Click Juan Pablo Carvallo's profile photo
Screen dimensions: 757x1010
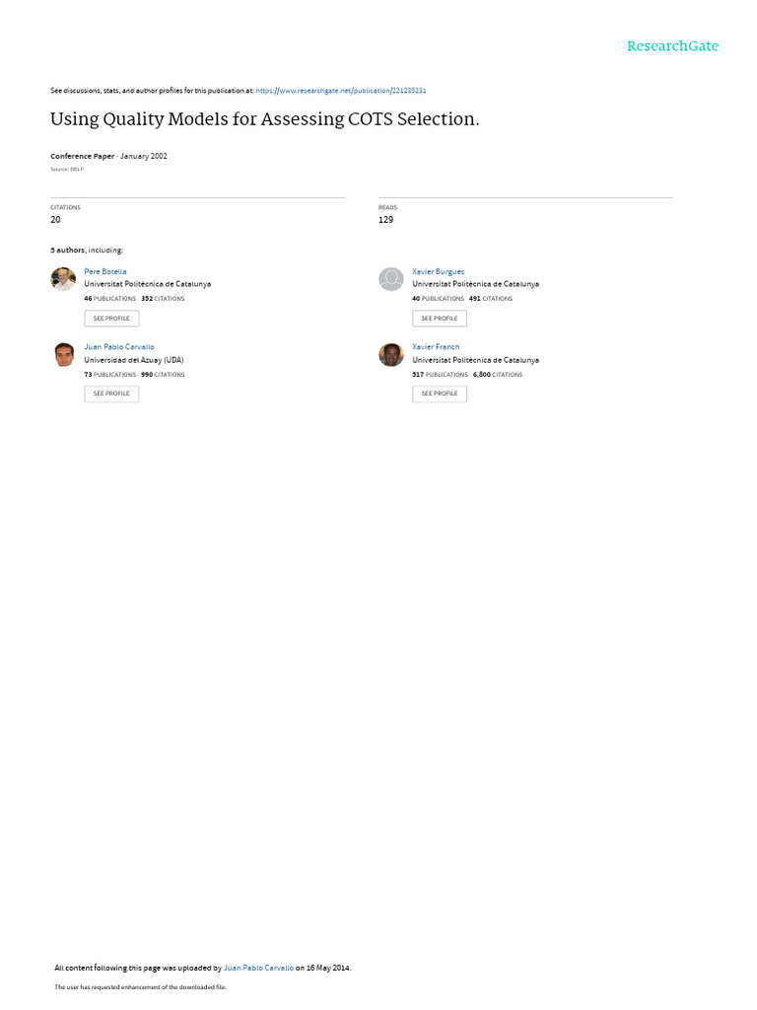(x=63, y=354)
